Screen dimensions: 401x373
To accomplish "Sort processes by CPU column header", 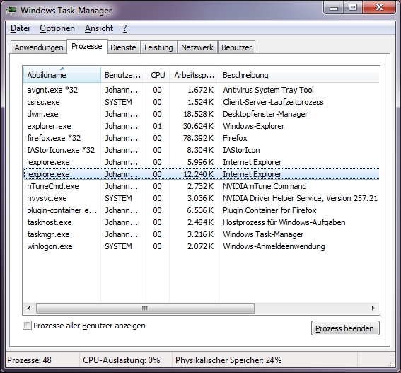I will click(x=158, y=75).
